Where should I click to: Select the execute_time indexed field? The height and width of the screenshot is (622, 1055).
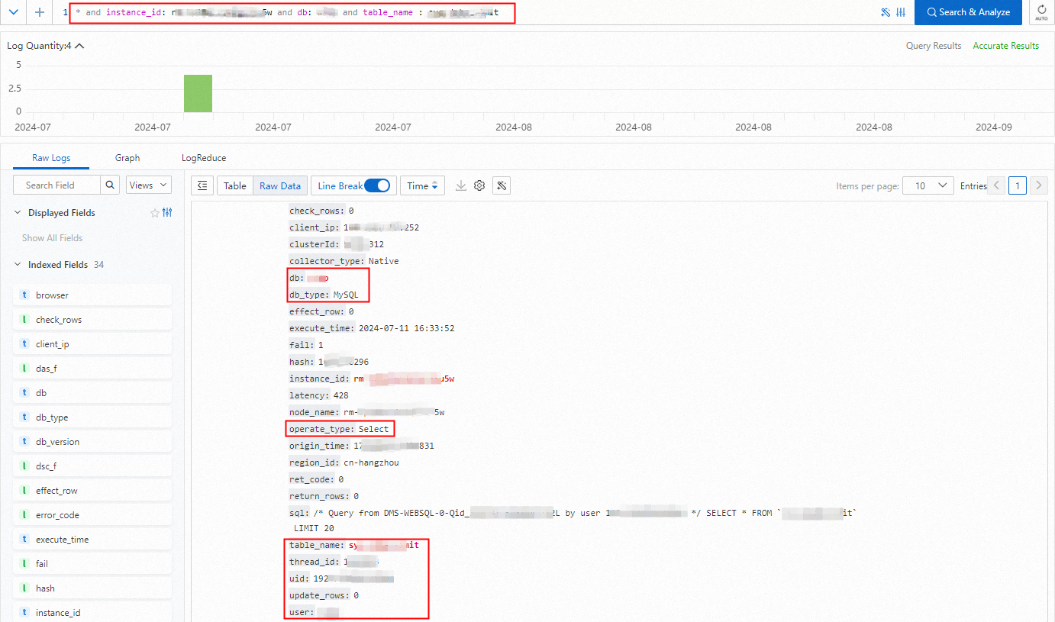(92, 540)
